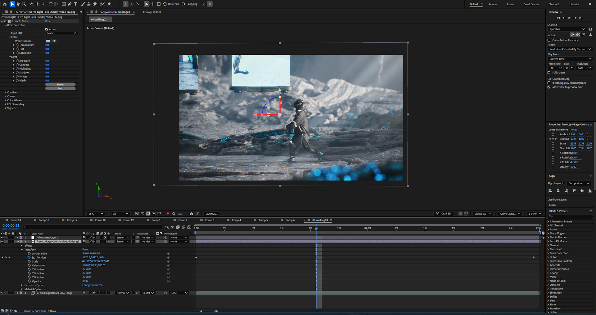Select the Zoom magnifier tool

pos(24,4)
